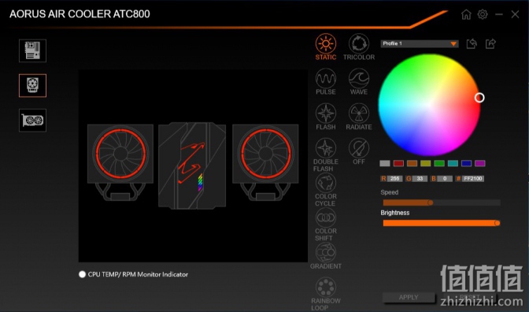The image size is (529, 312).
Task: Pick the blue preset color swatch
Action: [466, 163]
